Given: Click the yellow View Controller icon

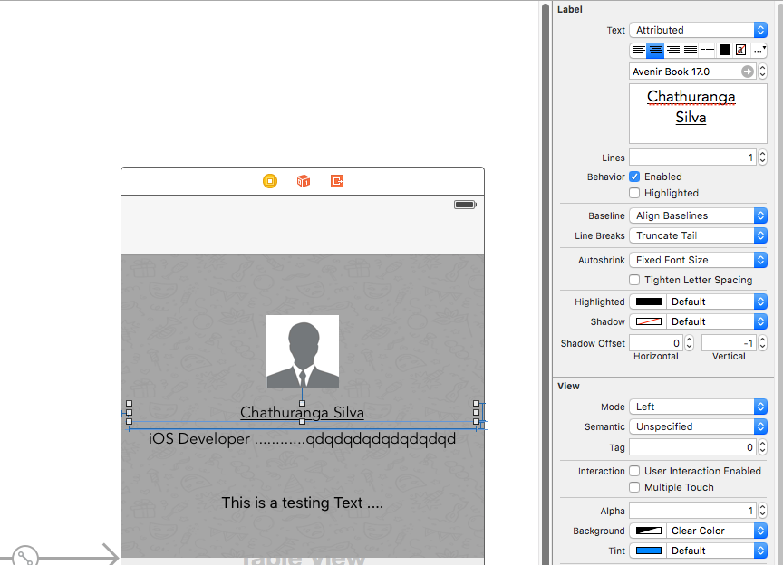Looking at the screenshot, I should (x=270, y=181).
